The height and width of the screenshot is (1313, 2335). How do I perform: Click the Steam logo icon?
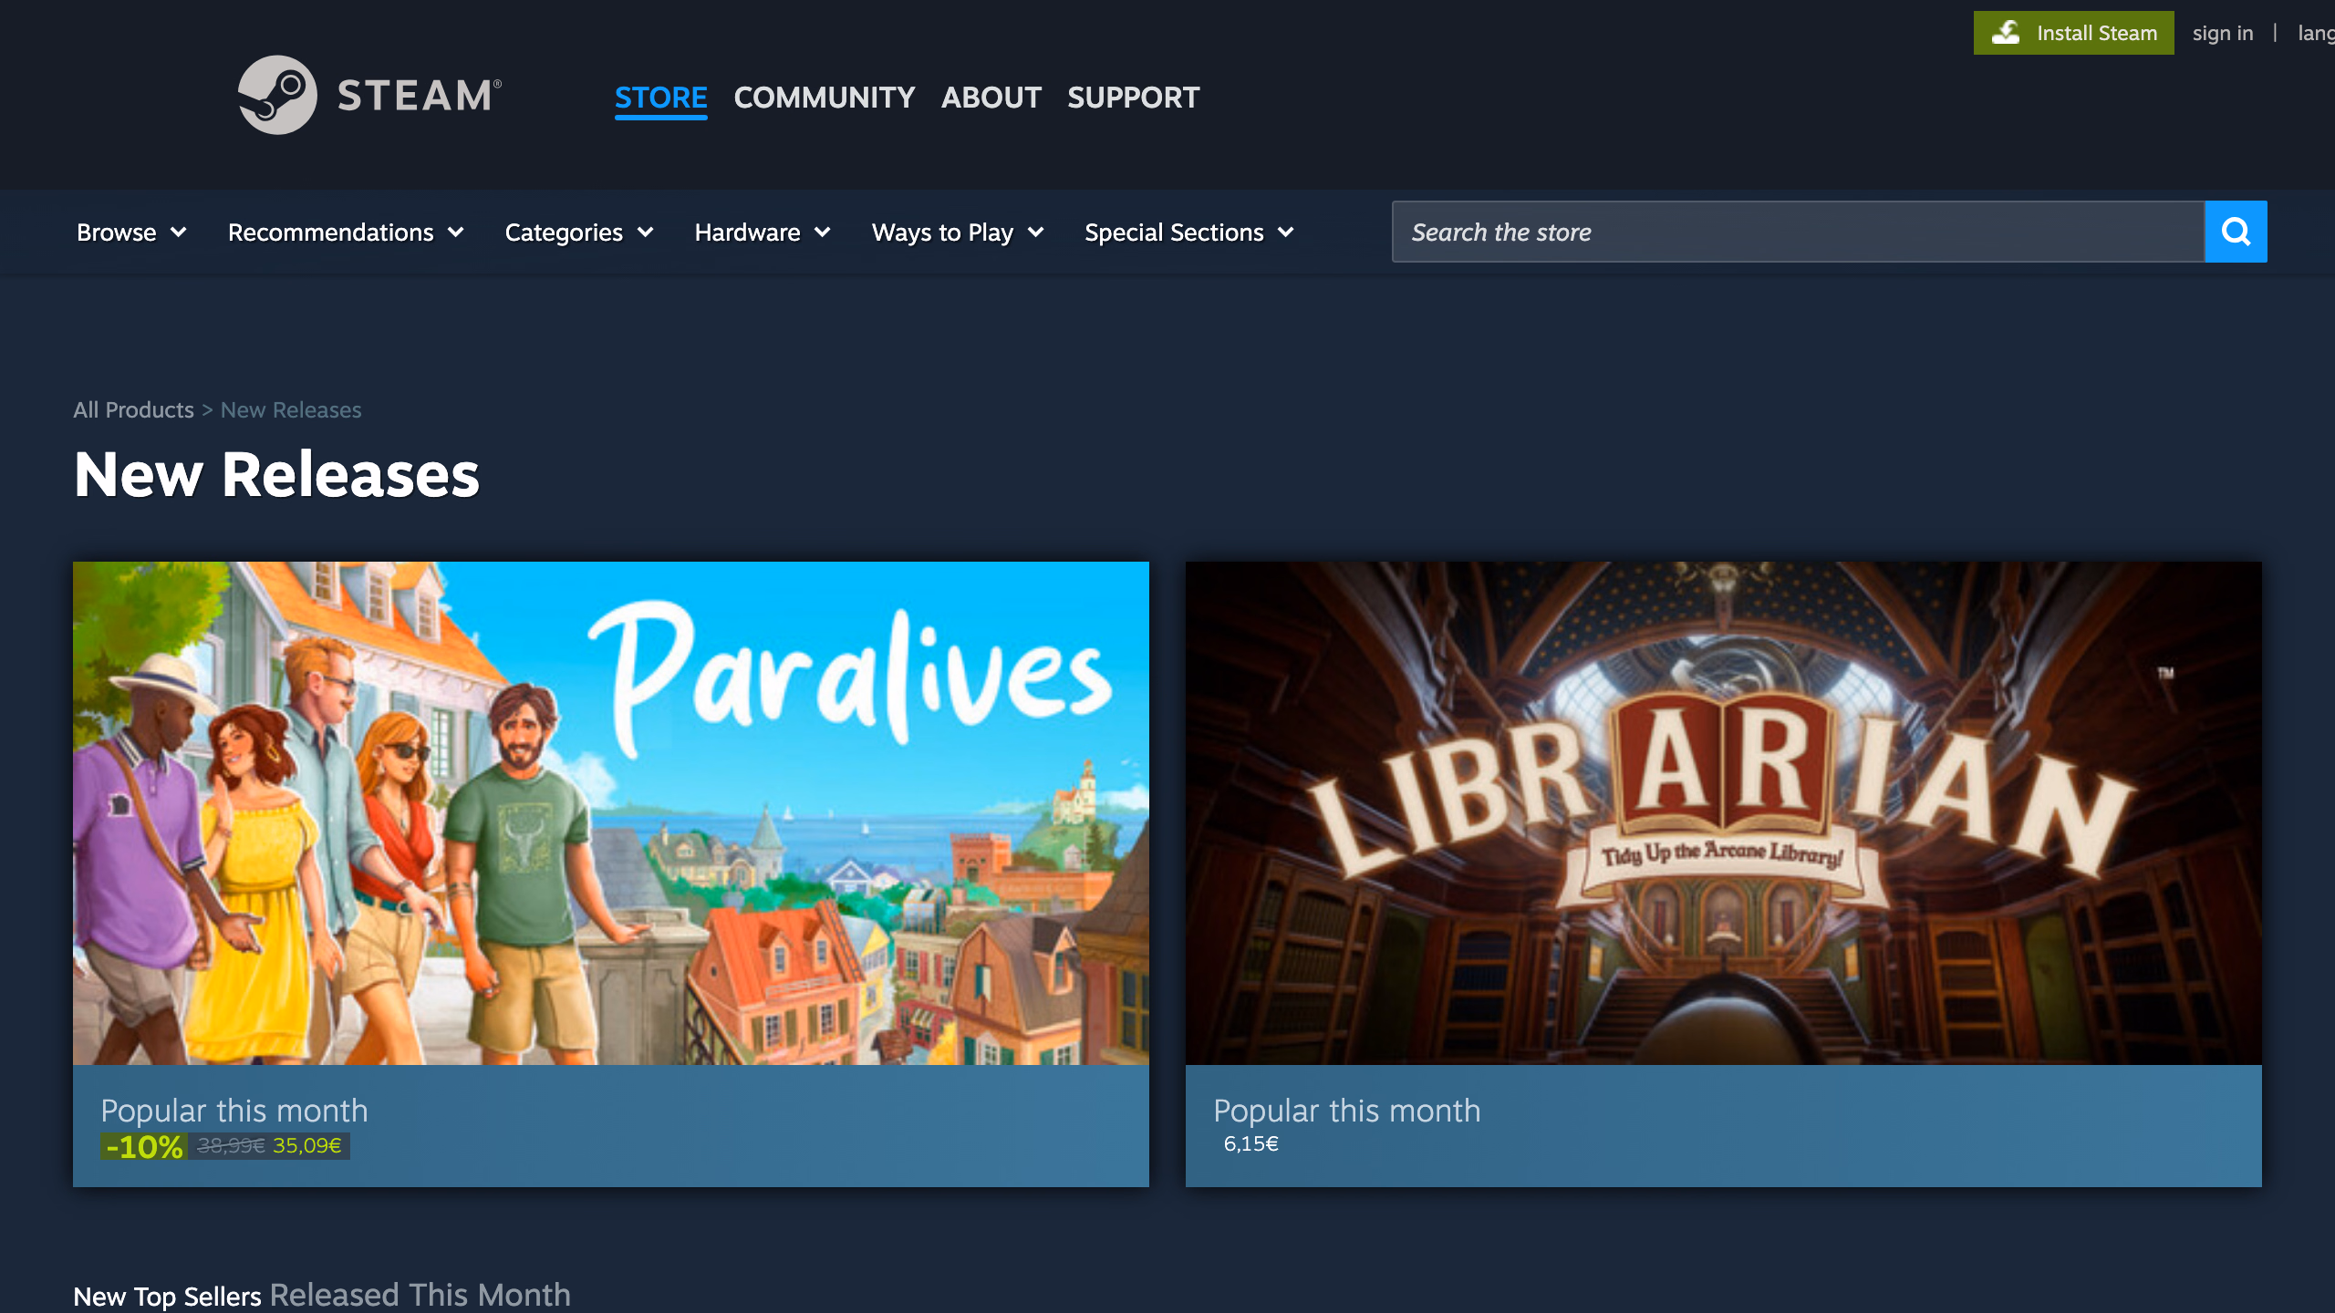coord(277,95)
